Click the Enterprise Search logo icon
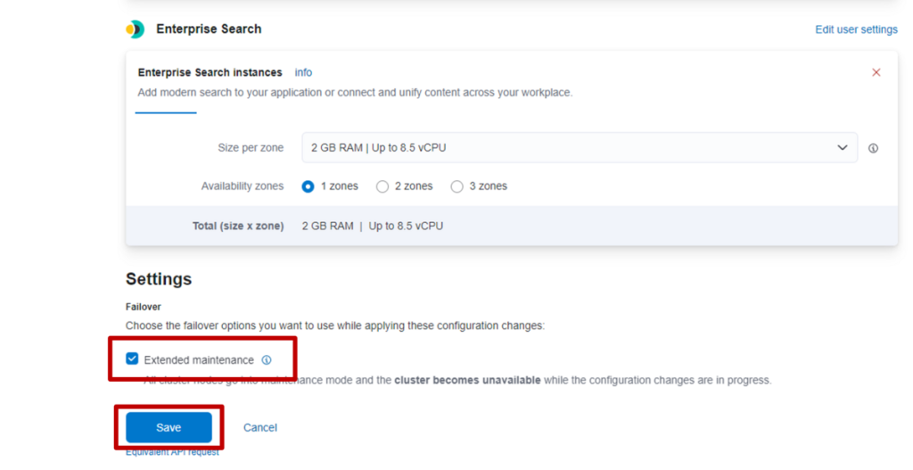The width and height of the screenshot is (913, 470). [x=135, y=29]
